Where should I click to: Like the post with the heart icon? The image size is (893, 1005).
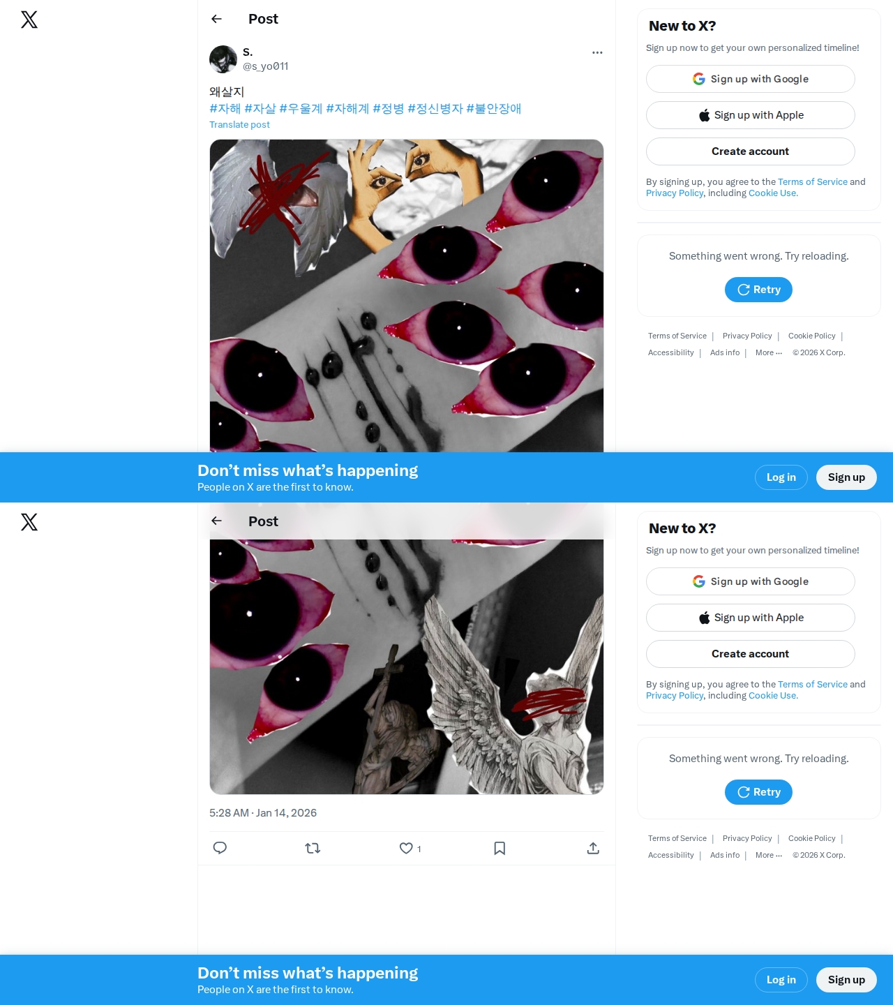(x=410, y=848)
